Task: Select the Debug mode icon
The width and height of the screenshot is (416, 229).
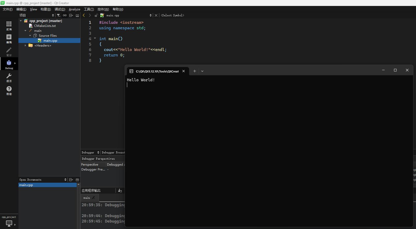Action: 9,64
